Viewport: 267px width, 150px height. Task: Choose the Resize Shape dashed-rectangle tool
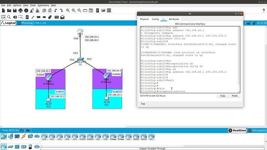click(20, 17)
